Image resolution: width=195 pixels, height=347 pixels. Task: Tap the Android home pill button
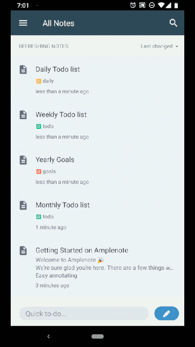point(97,336)
